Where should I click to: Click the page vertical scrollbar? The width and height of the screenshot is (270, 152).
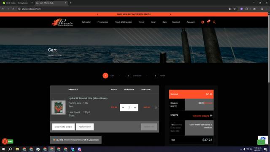(269, 48)
